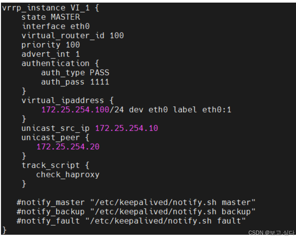Click the commented notify_backup line
The height and width of the screenshot is (238, 296).
coord(136,212)
